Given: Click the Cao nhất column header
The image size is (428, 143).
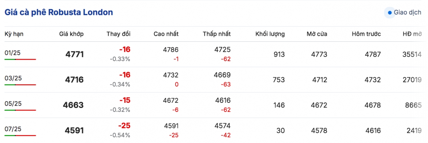Looking at the screenshot, I should (x=166, y=34).
